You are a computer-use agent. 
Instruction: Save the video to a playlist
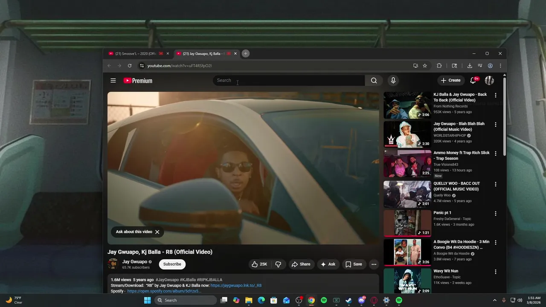click(354, 264)
